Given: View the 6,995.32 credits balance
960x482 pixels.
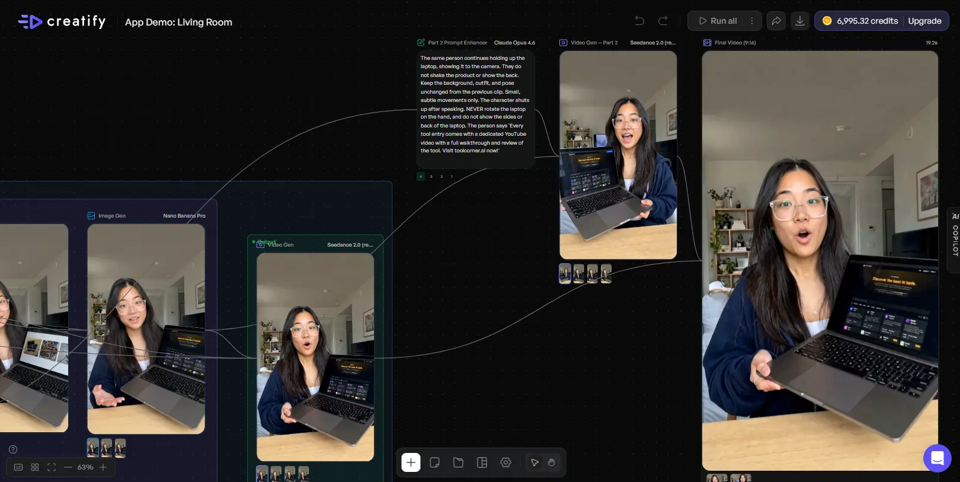Looking at the screenshot, I should [860, 21].
